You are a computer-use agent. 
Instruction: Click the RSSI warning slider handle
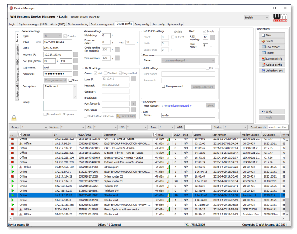coord(212,37)
